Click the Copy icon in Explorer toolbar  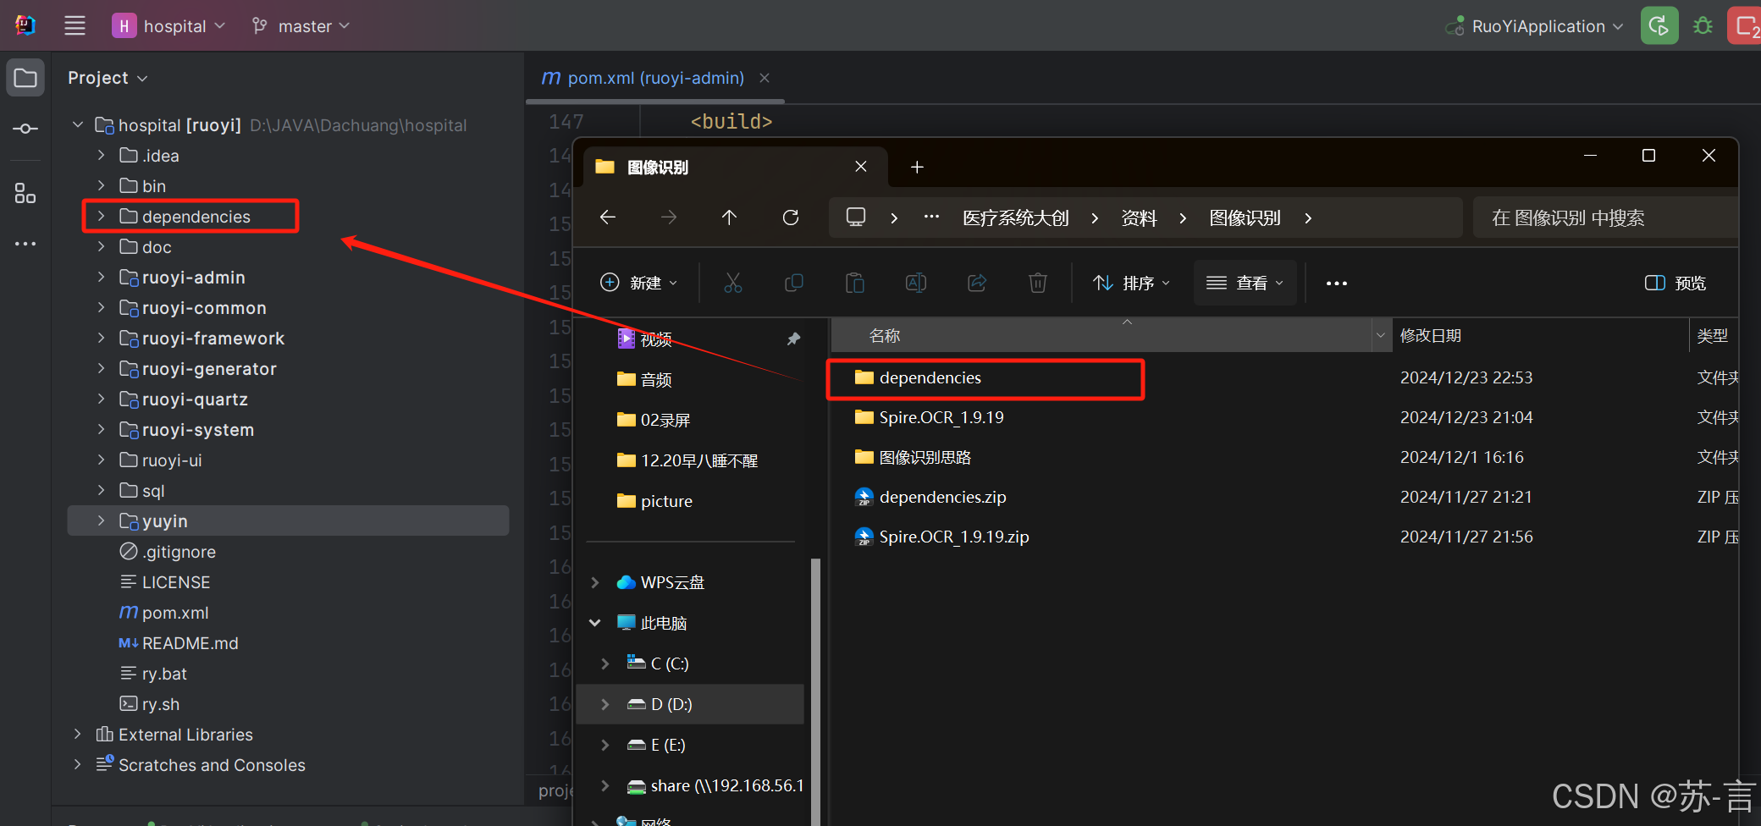[x=794, y=283]
